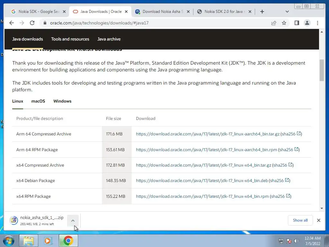Click Show all downloads button
Image resolution: width=329 pixels, height=247 pixels.
point(300,220)
